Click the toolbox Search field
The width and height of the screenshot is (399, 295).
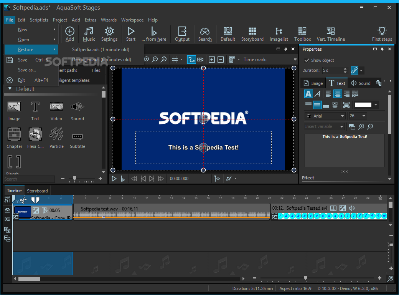tap(29, 179)
